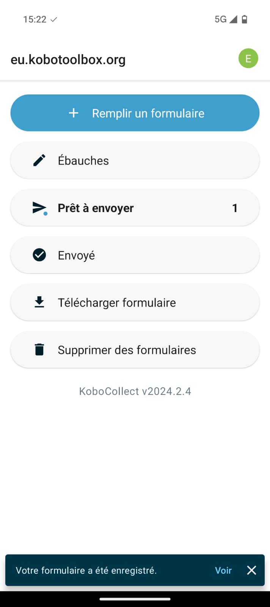Screen dimensions: 270x607
Task: Tap the plus icon on Remplir button
Action: pyautogui.click(x=74, y=113)
